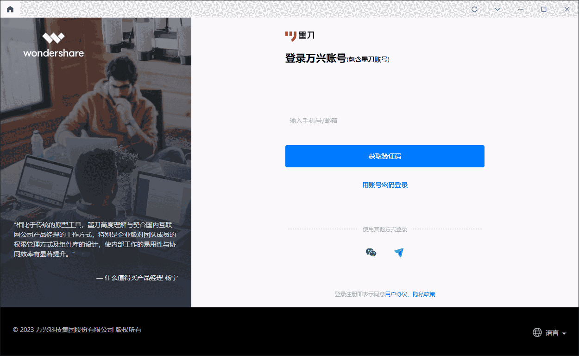Screen dimensions: 579x356
Task: Select the paper-plane login icon
Action: [399, 253]
